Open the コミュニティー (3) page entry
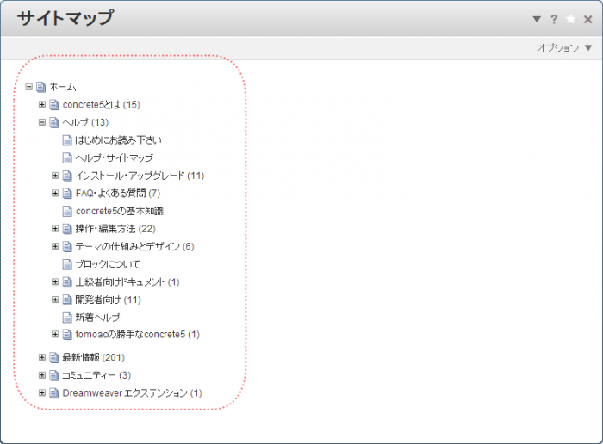The height and width of the screenshot is (444, 603). [x=96, y=375]
